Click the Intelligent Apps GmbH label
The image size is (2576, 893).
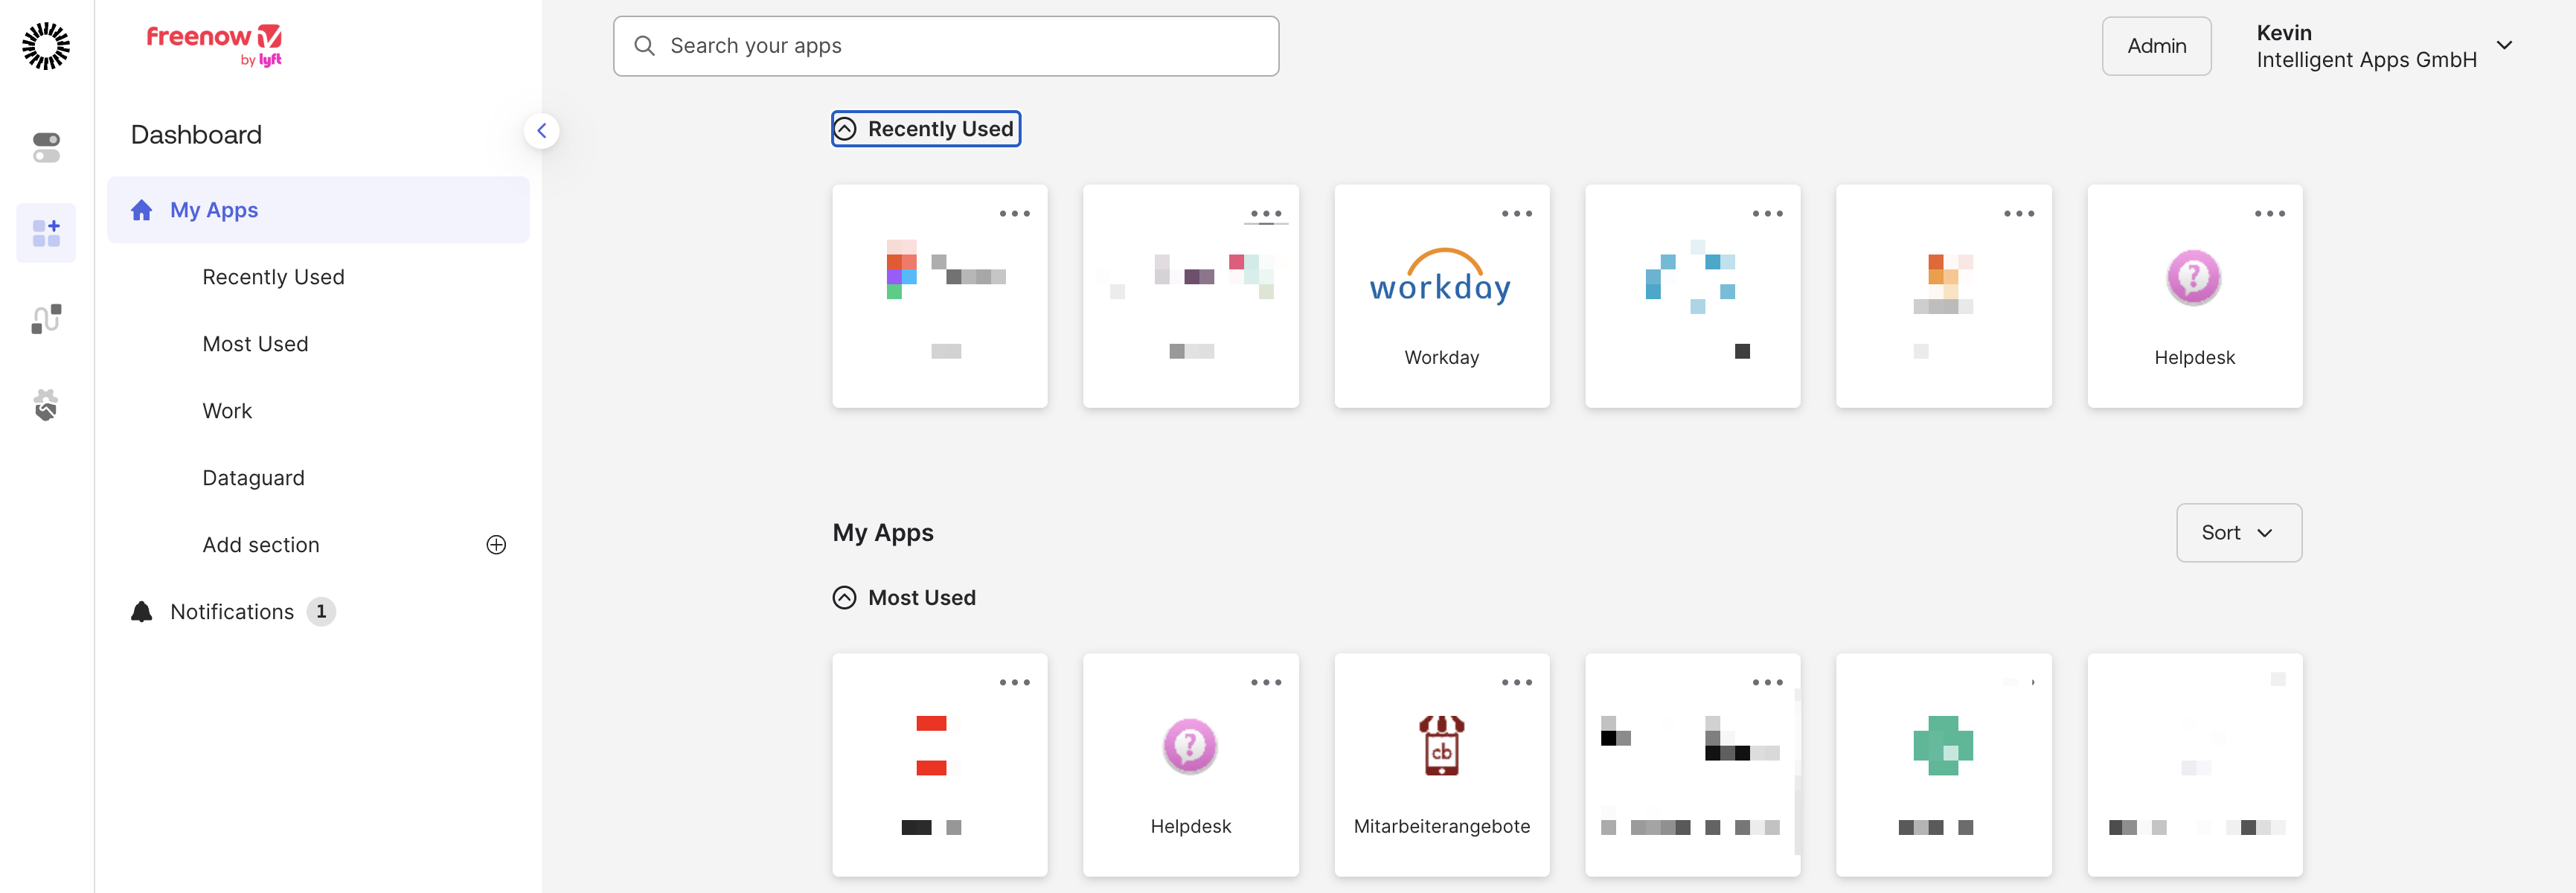(x=2367, y=60)
